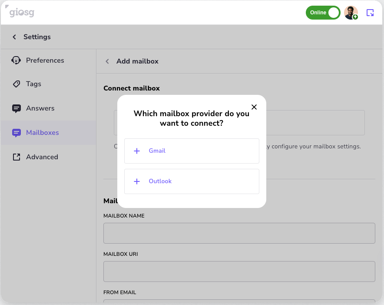Select Mailboxes in the settings sidebar
The height and width of the screenshot is (305, 384).
[43, 132]
